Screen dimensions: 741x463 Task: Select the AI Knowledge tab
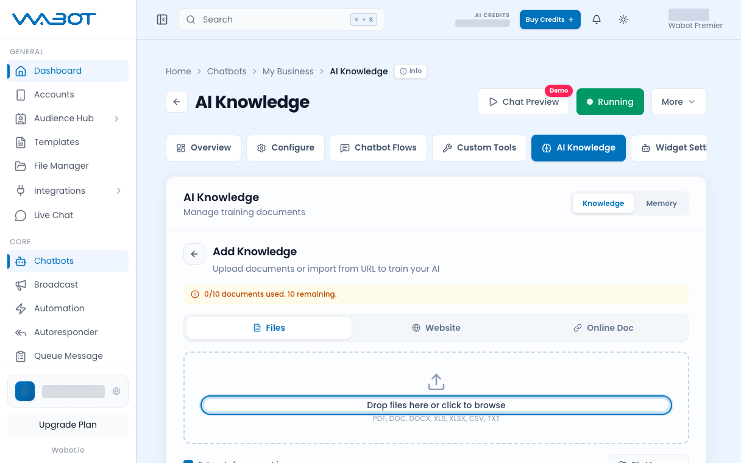(578, 148)
